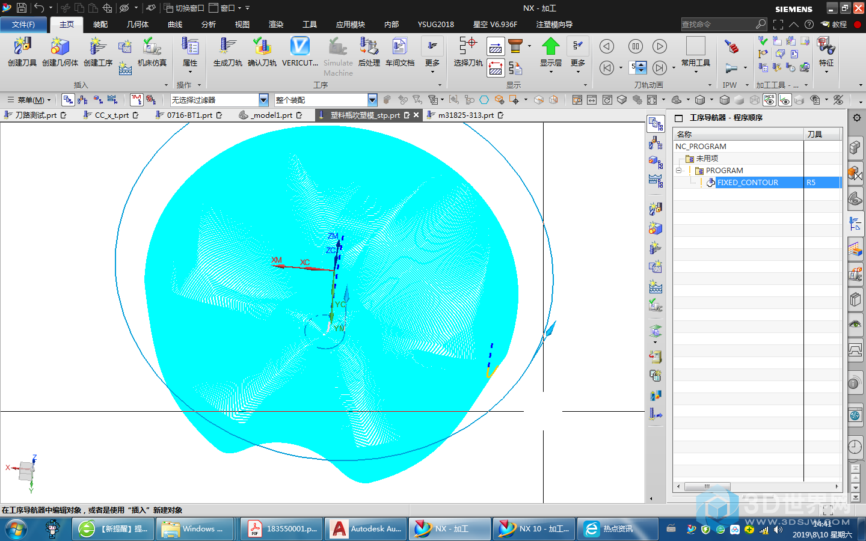Viewport: 866px width, 541px height.
Task: Switch to the m31825-313.prt document tab
Action: point(465,115)
